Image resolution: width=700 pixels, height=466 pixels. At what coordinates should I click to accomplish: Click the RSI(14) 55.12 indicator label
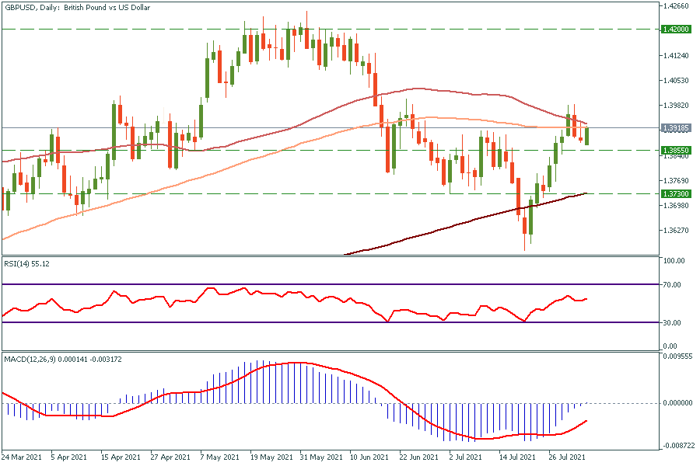tap(30, 264)
